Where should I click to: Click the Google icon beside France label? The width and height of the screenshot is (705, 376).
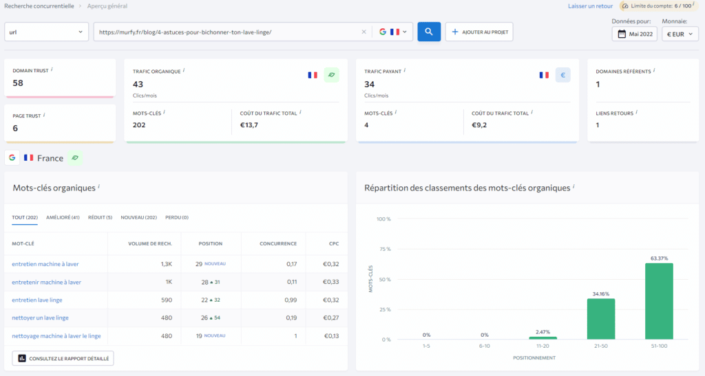pyautogui.click(x=12, y=158)
